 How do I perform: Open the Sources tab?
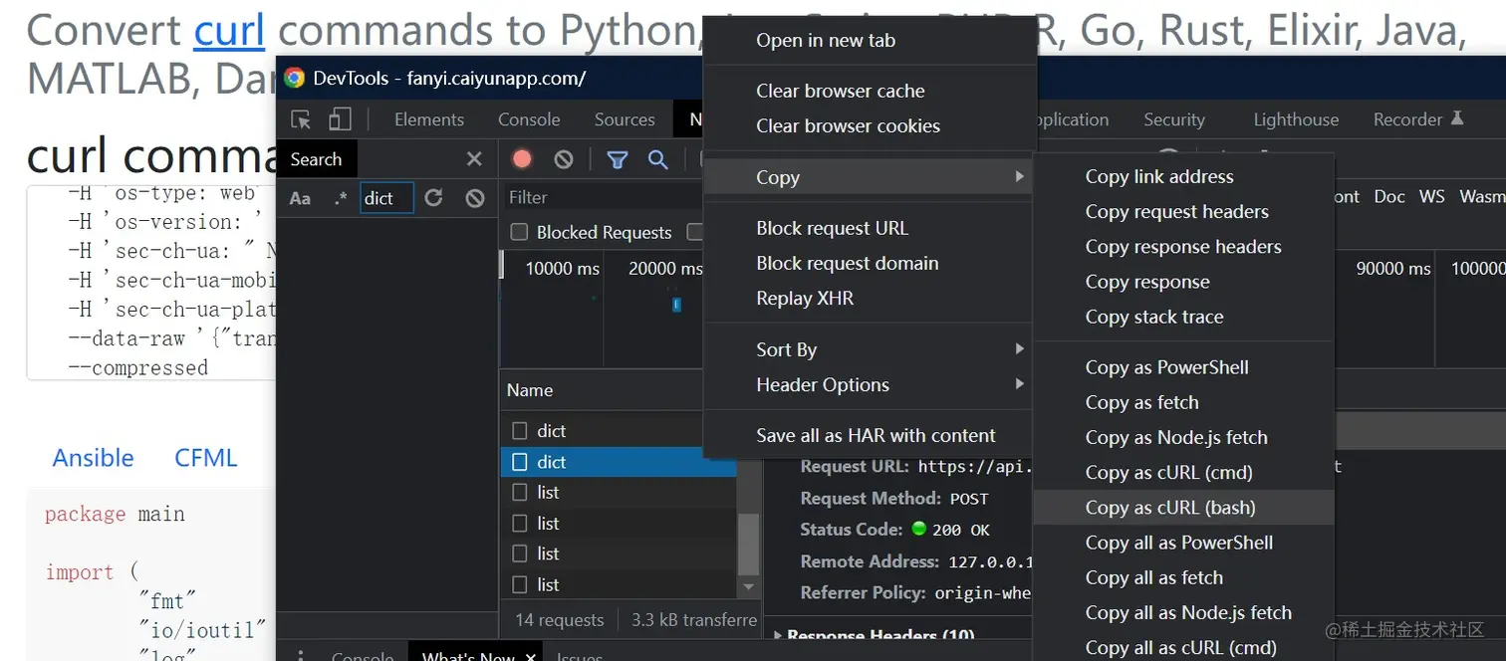[625, 119]
